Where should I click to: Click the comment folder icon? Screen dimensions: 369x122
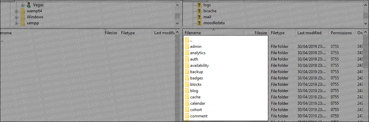[187, 116]
